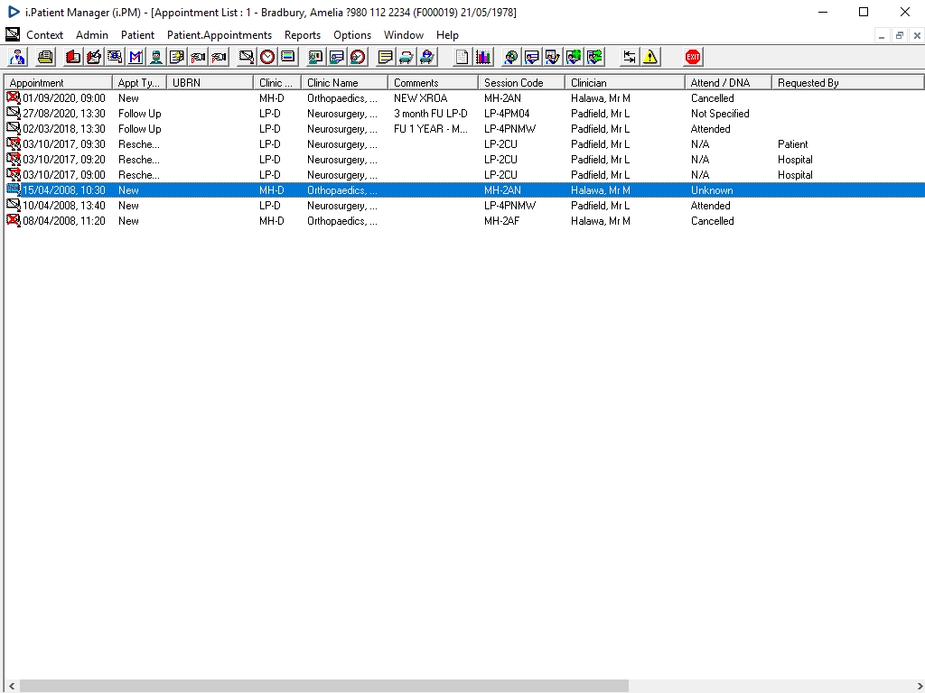Image resolution: width=925 pixels, height=693 pixels.
Task: Click the UBRN column header
Action: (x=210, y=82)
